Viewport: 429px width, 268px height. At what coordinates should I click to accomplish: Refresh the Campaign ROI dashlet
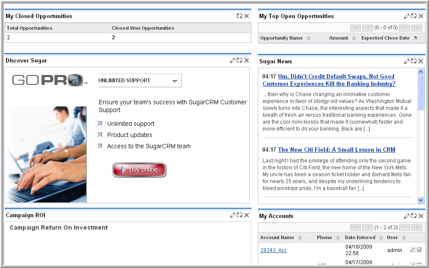pos(239,215)
